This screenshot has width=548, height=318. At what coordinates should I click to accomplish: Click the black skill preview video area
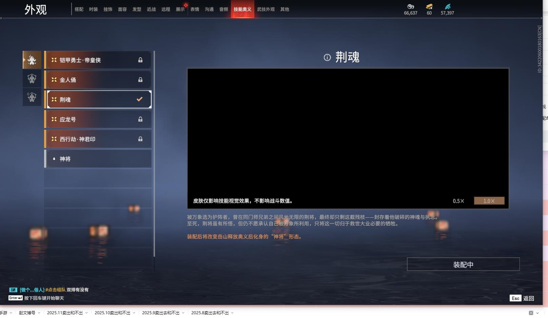tap(348, 139)
